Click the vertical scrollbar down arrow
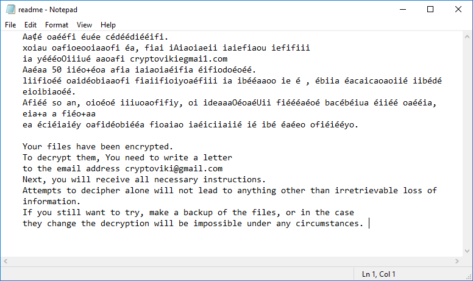This screenshot has width=473, height=281. pyautogui.click(x=467, y=252)
